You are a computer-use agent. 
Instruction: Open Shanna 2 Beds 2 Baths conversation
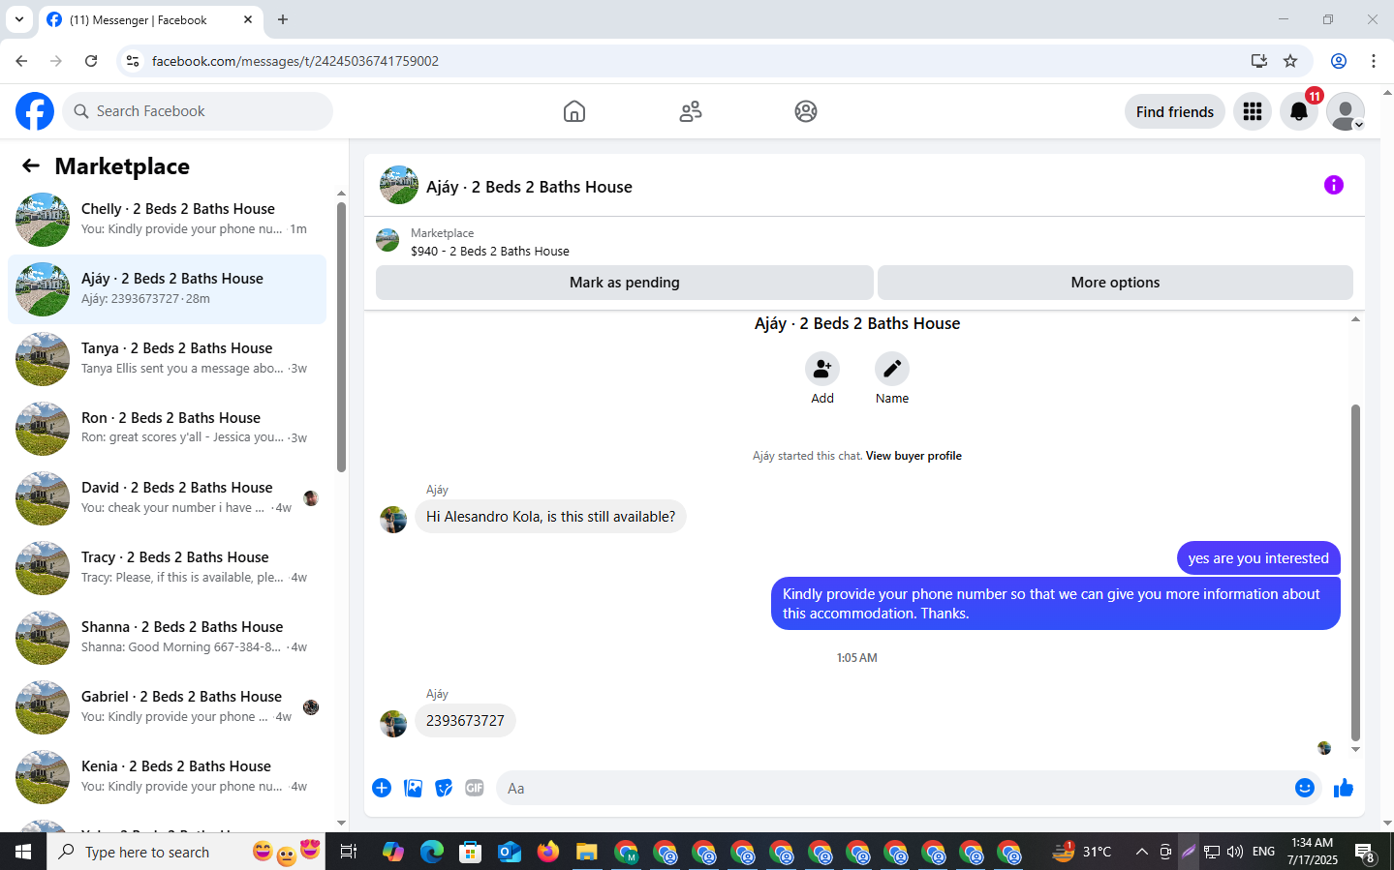pyautogui.click(x=167, y=638)
